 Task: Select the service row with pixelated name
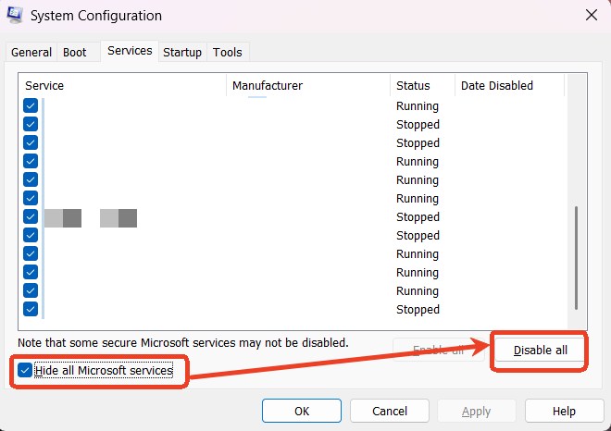pos(293,216)
